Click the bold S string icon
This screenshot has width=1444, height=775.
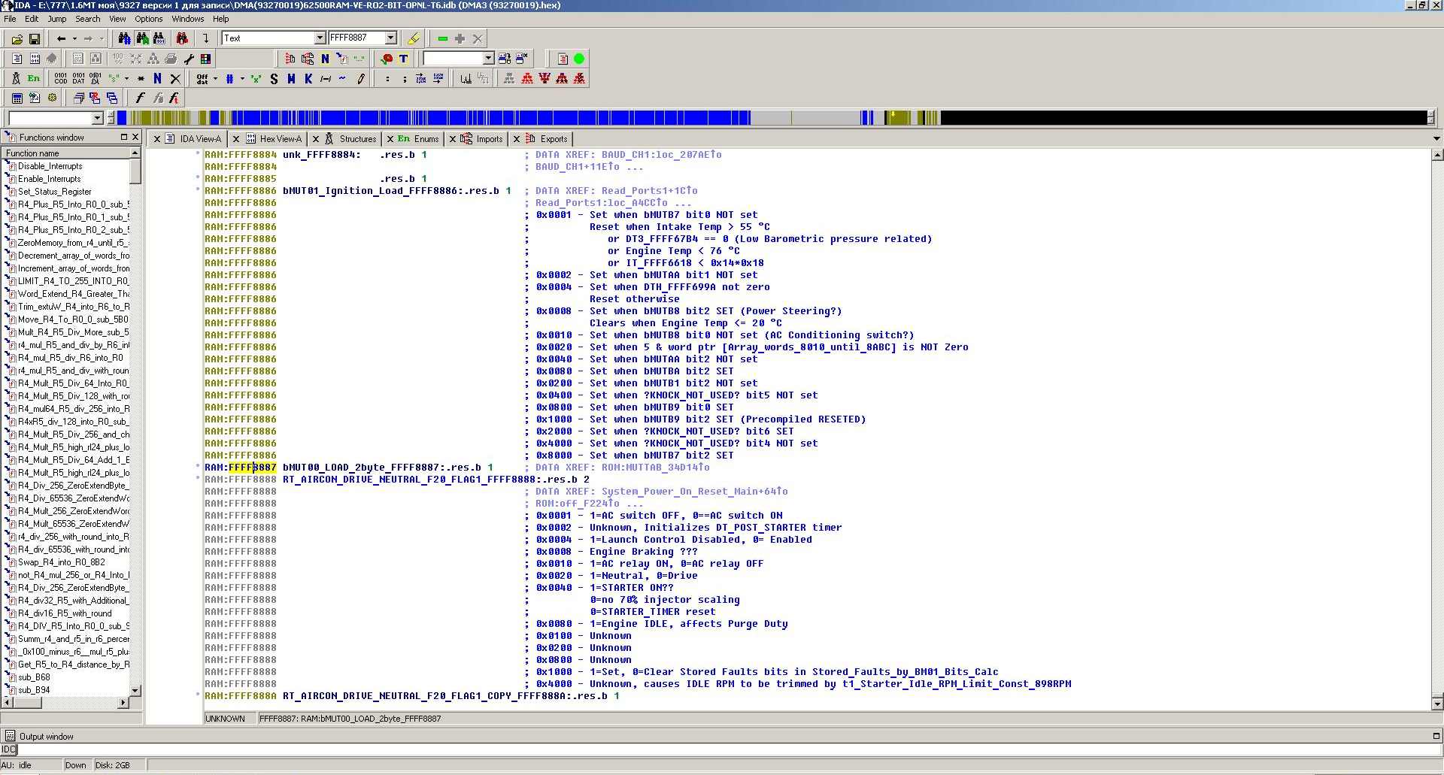pos(274,79)
